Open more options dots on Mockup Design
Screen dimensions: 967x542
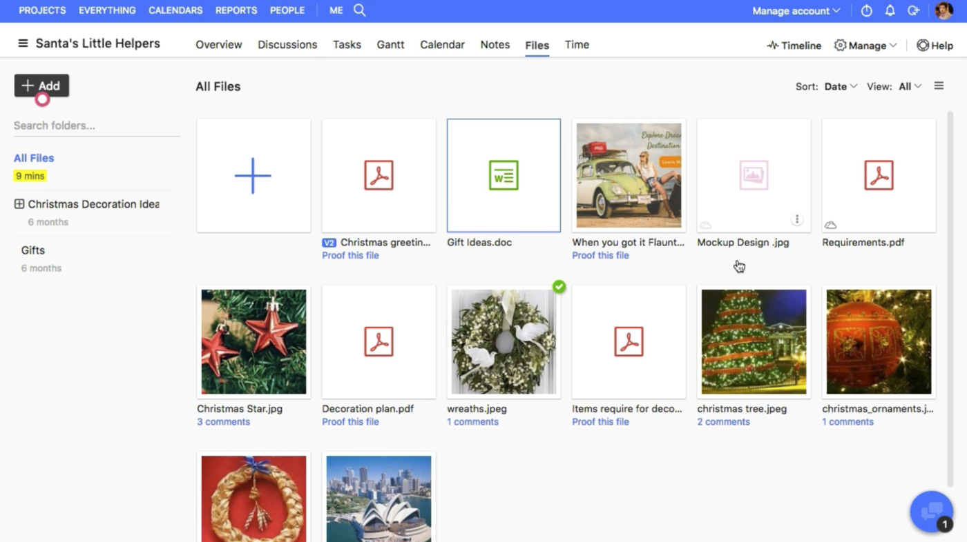pyautogui.click(x=797, y=220)
